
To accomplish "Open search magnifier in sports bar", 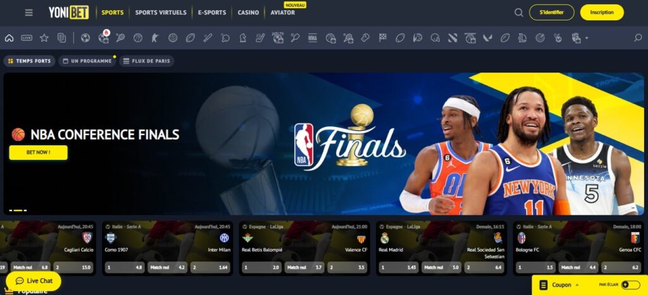I will (638, 37).
